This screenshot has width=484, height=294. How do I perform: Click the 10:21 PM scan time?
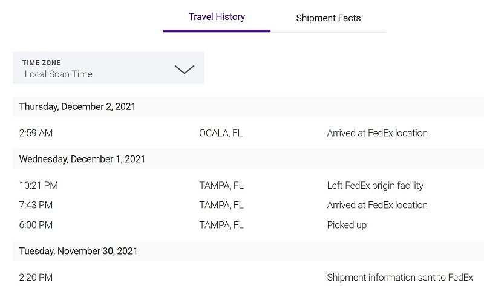38,185
